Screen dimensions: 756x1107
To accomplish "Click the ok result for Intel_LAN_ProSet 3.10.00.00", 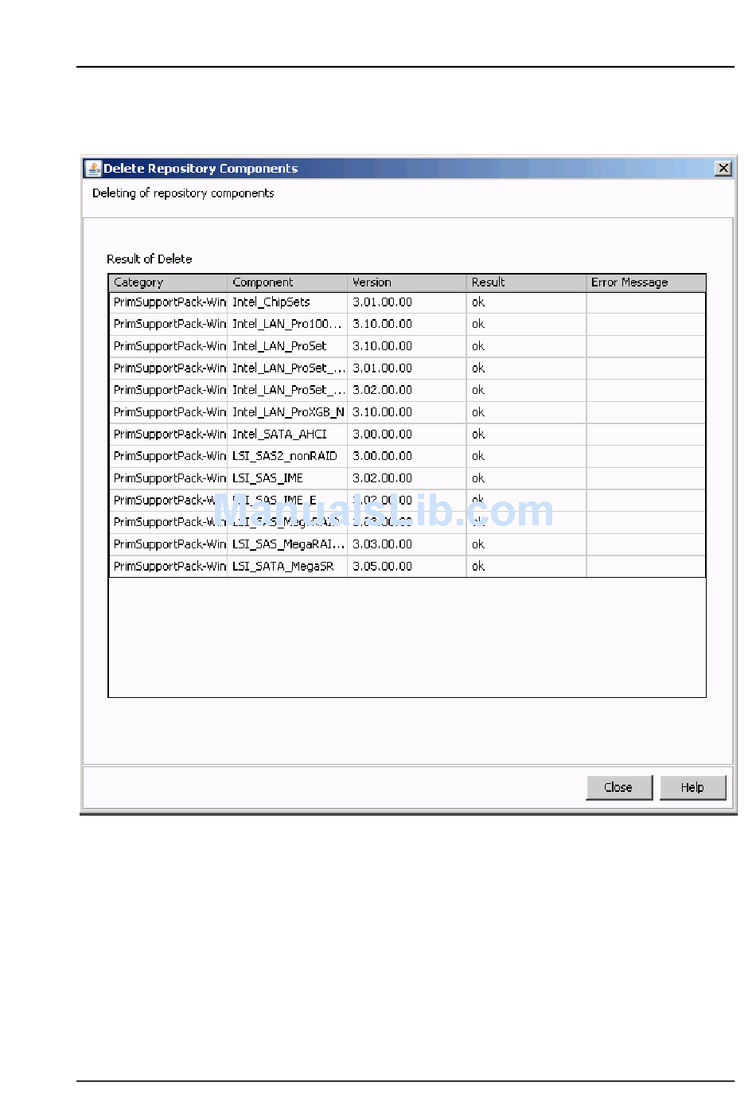I will [526, 346].
